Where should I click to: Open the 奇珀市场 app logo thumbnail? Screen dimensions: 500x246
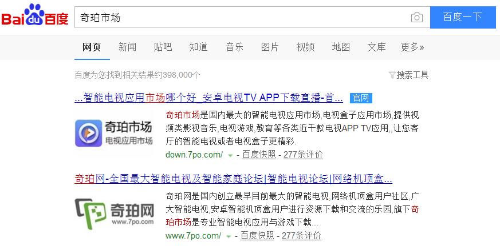[114, 133]
